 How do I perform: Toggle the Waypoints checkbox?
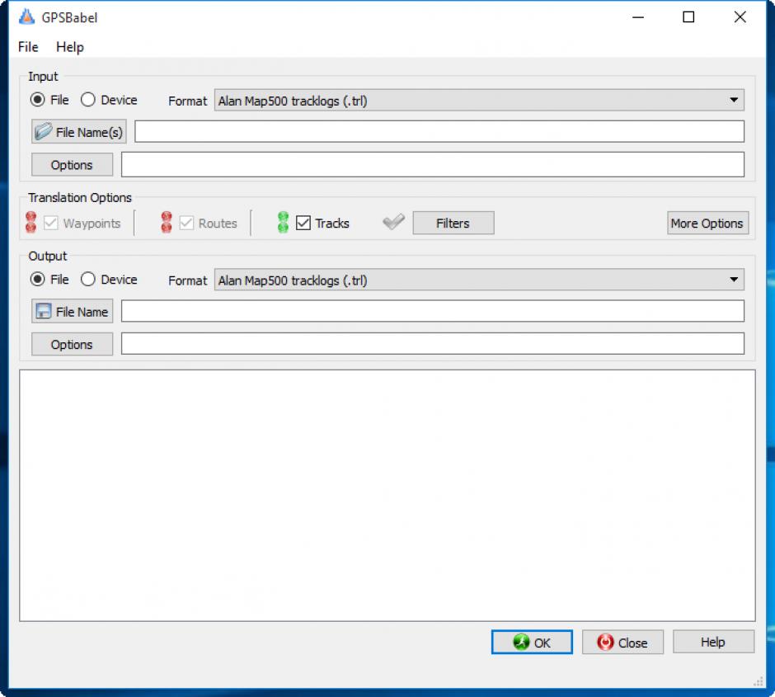coord(51,223)
